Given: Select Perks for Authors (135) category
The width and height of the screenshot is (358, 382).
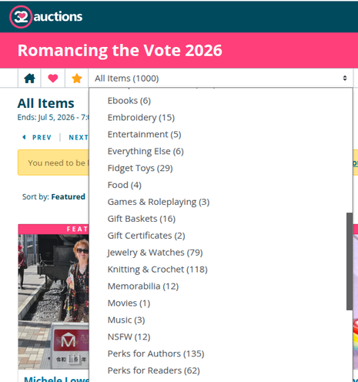Looking at the screenshot, I should [156, 354].
